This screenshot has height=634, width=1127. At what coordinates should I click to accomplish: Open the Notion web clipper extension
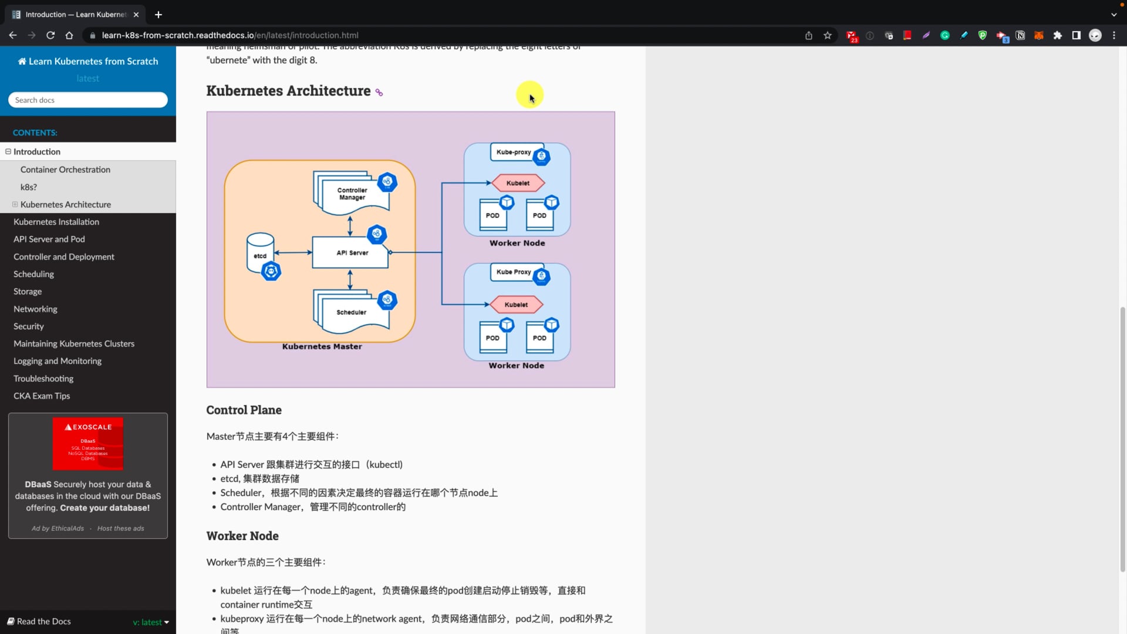pyautogui.click(x=1020, y=35)
